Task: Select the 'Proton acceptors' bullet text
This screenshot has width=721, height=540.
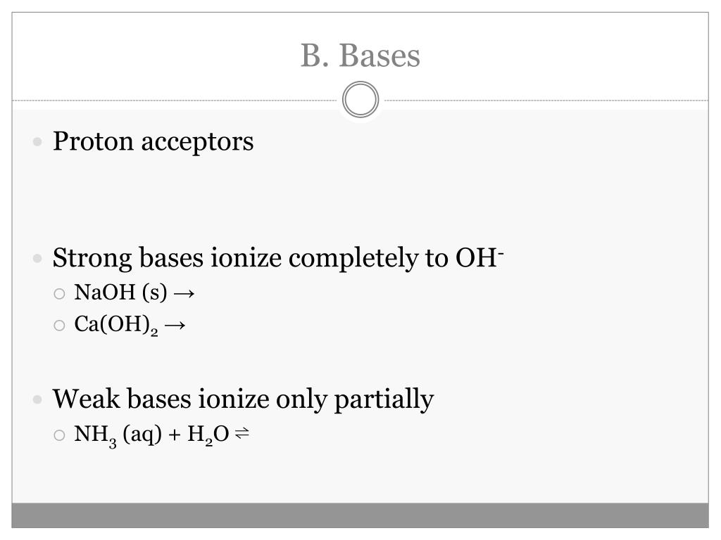Action: pos(153,141)
